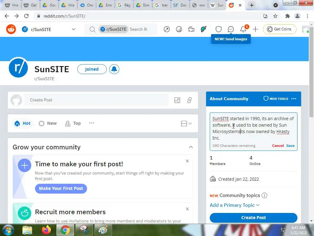Open Chrome profile icon
This screenshot has height=236, width=314.
297,16
